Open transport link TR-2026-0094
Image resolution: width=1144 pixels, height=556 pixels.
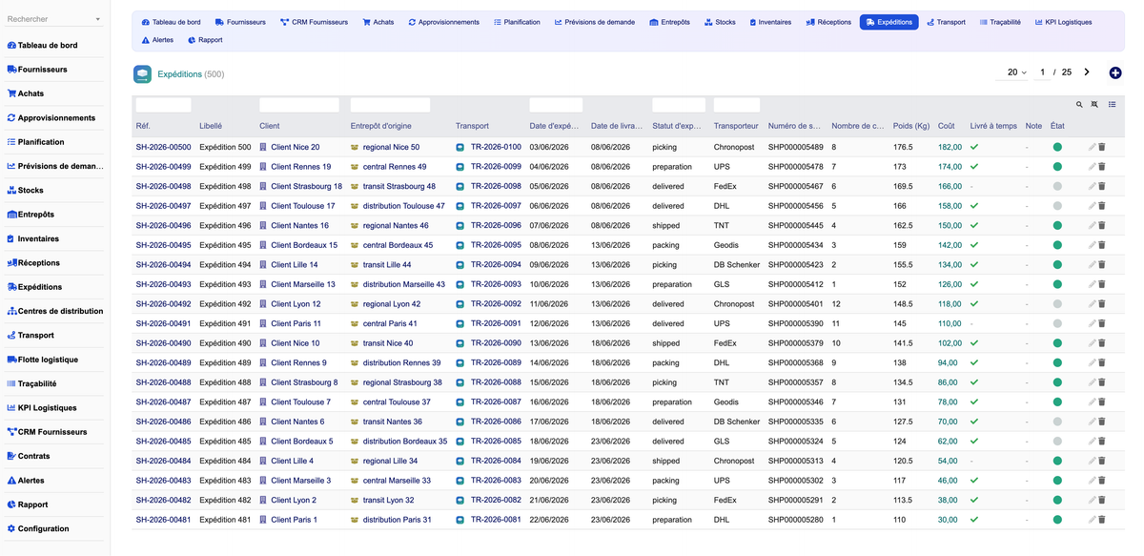click(496, 265)
